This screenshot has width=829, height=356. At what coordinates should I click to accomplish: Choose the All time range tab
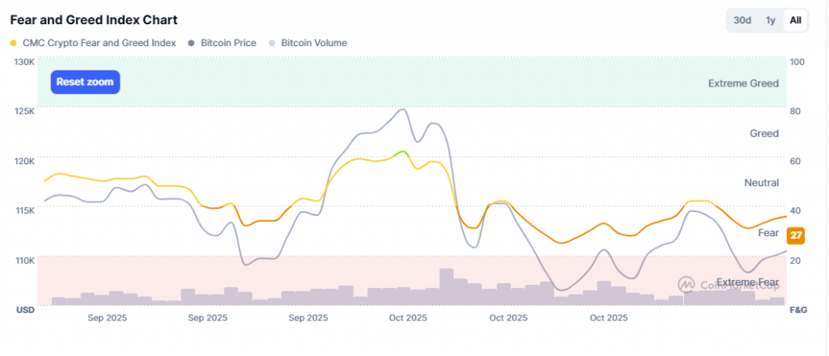point(796,20)
